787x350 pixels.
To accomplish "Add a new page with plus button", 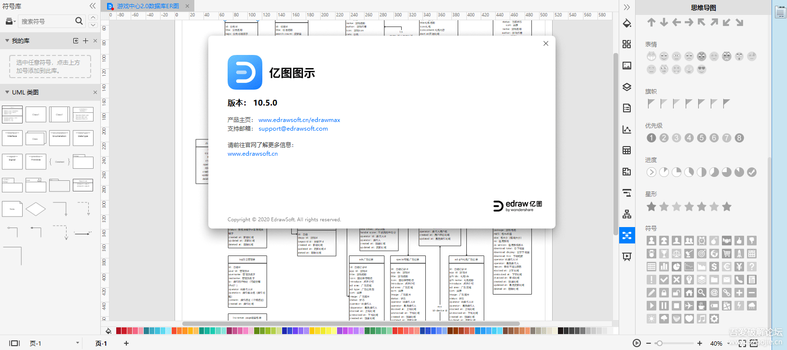I will click(x=126, y=343).
